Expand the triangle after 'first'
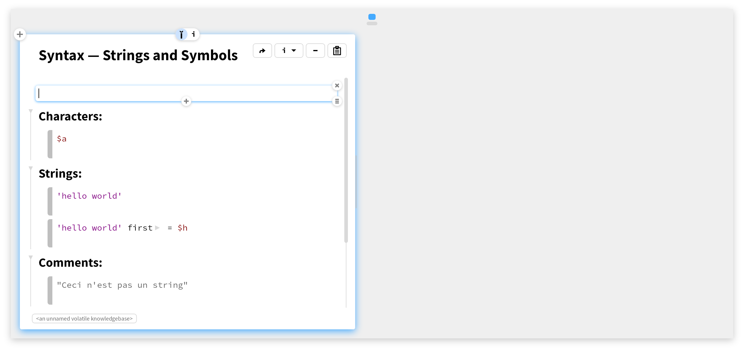 (x=157, y=228)
